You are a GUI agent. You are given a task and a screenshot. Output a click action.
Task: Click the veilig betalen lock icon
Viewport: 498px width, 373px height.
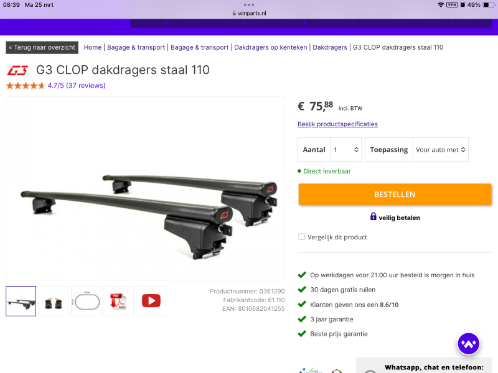[373, 216]
